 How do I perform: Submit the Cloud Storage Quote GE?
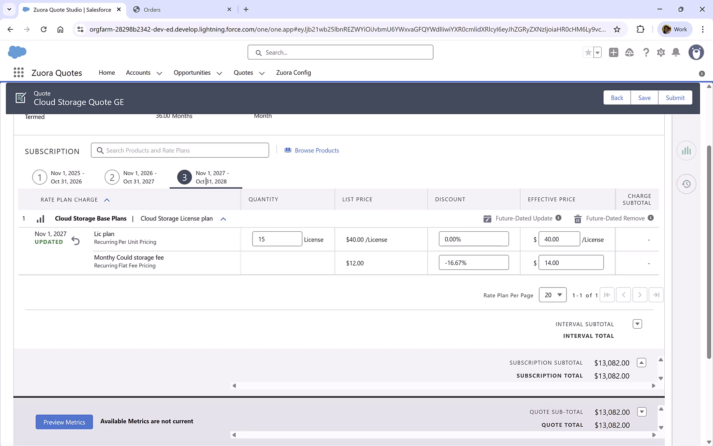[675, 97]
